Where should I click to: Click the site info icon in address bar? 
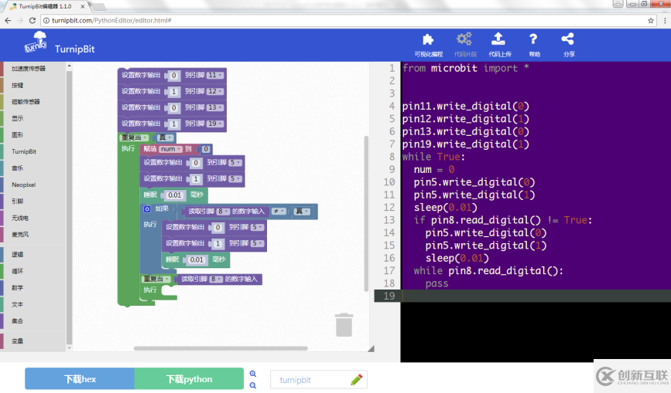coord(46,20)
